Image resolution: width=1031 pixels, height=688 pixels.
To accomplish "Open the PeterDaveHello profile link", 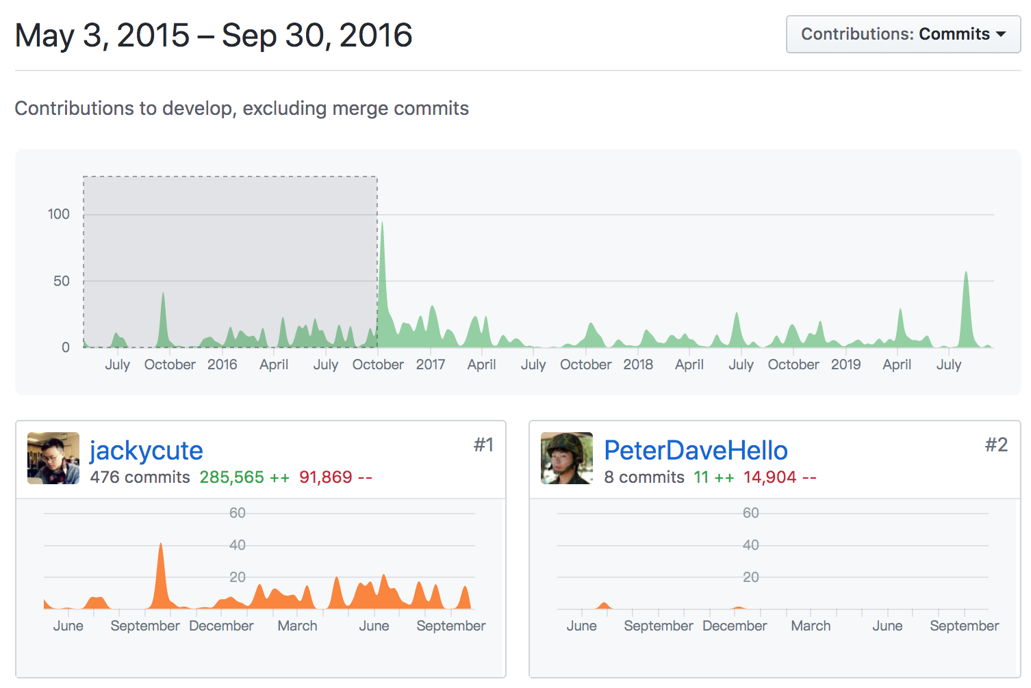I will click(696, 451).
